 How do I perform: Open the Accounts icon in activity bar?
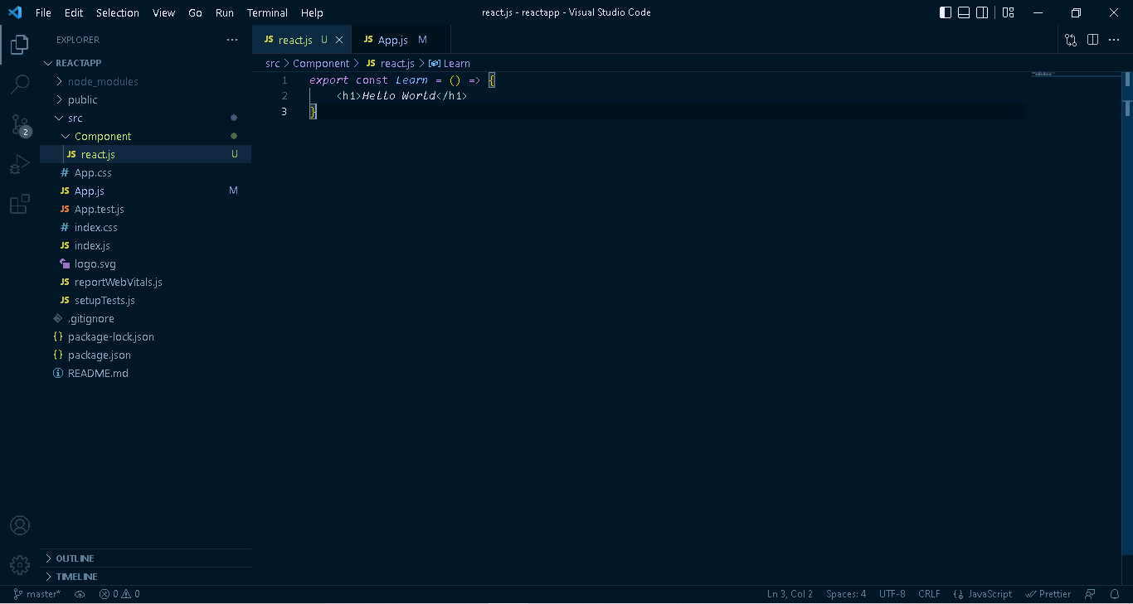tap(20, 525)
